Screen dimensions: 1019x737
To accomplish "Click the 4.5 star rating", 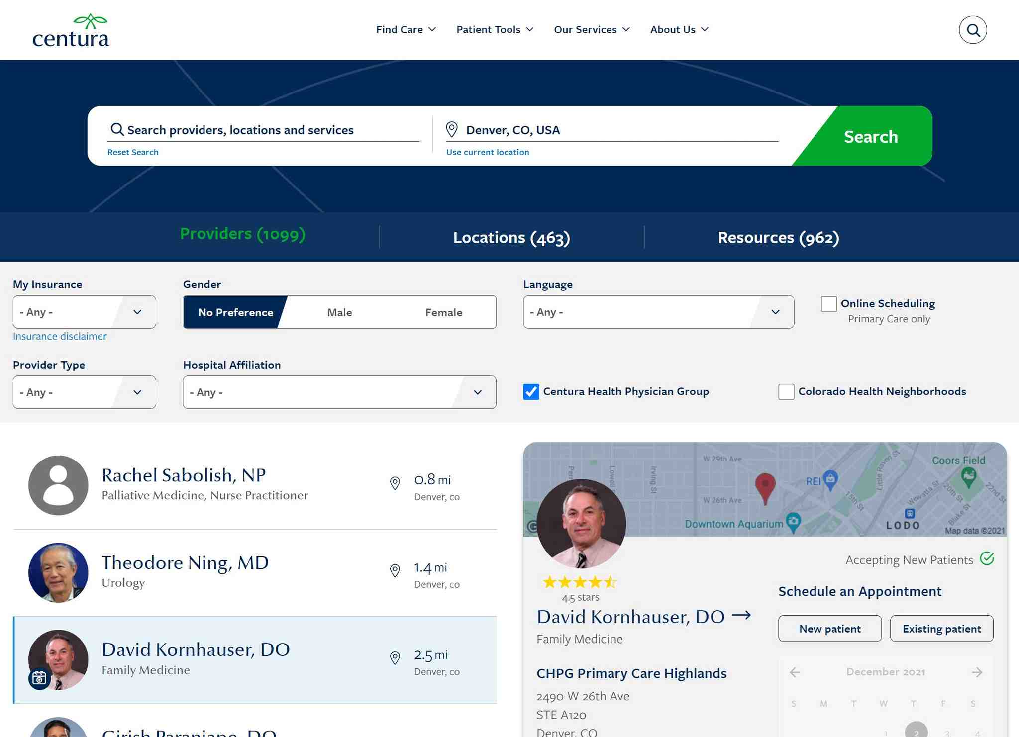I will tap(580, 582).
